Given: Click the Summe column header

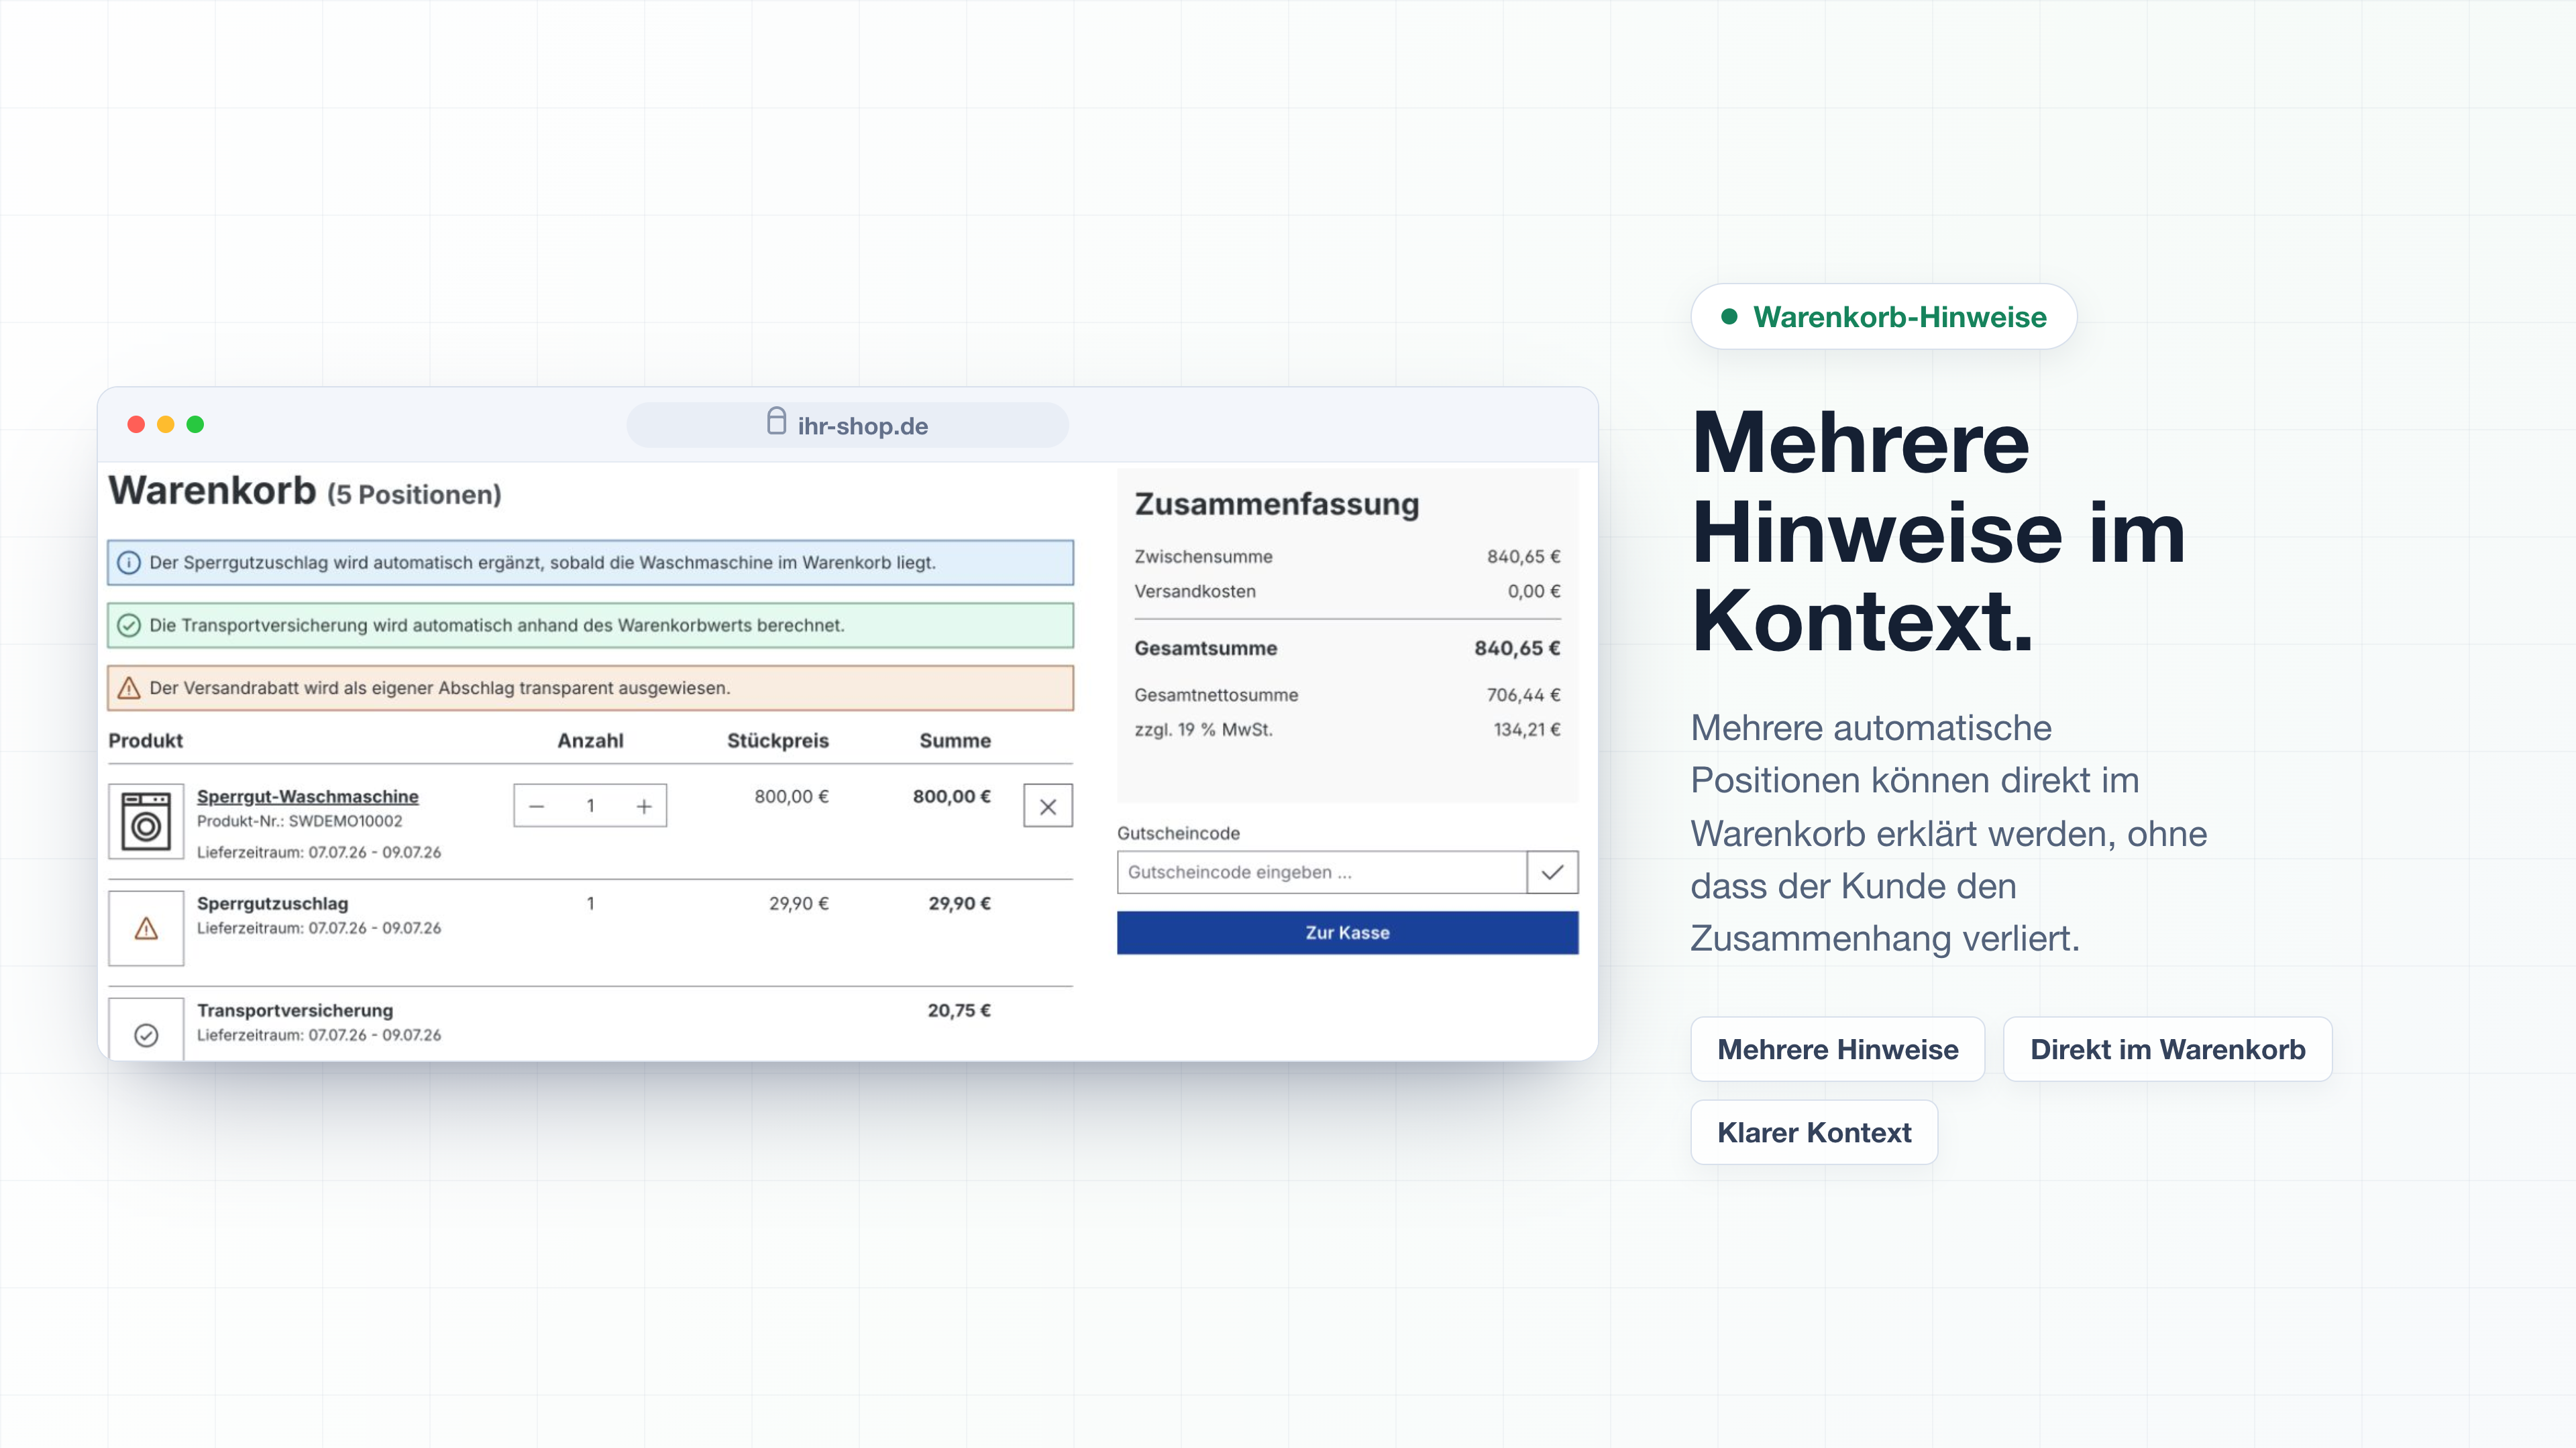Looking at the screenshot, I should click(x=955, y=741).
